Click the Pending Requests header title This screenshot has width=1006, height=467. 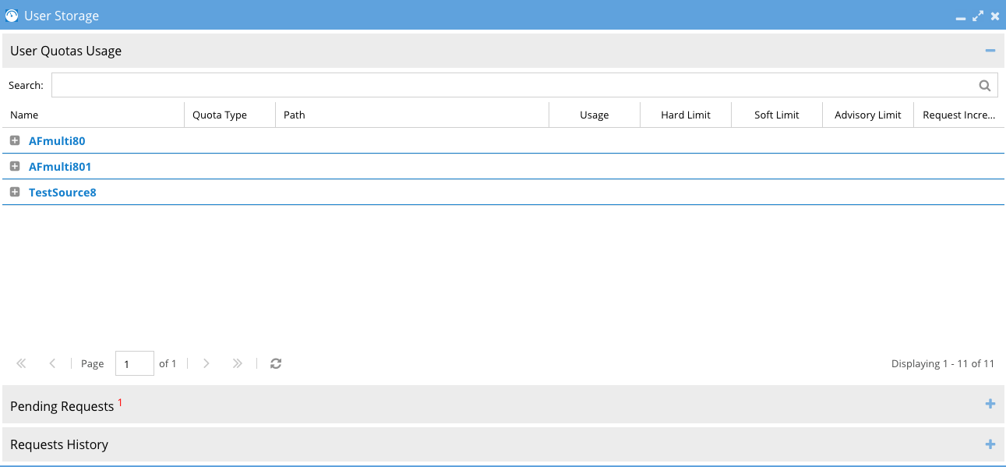click(62, 406)
